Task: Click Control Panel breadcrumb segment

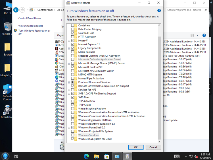Action: (x=45, y=10)
